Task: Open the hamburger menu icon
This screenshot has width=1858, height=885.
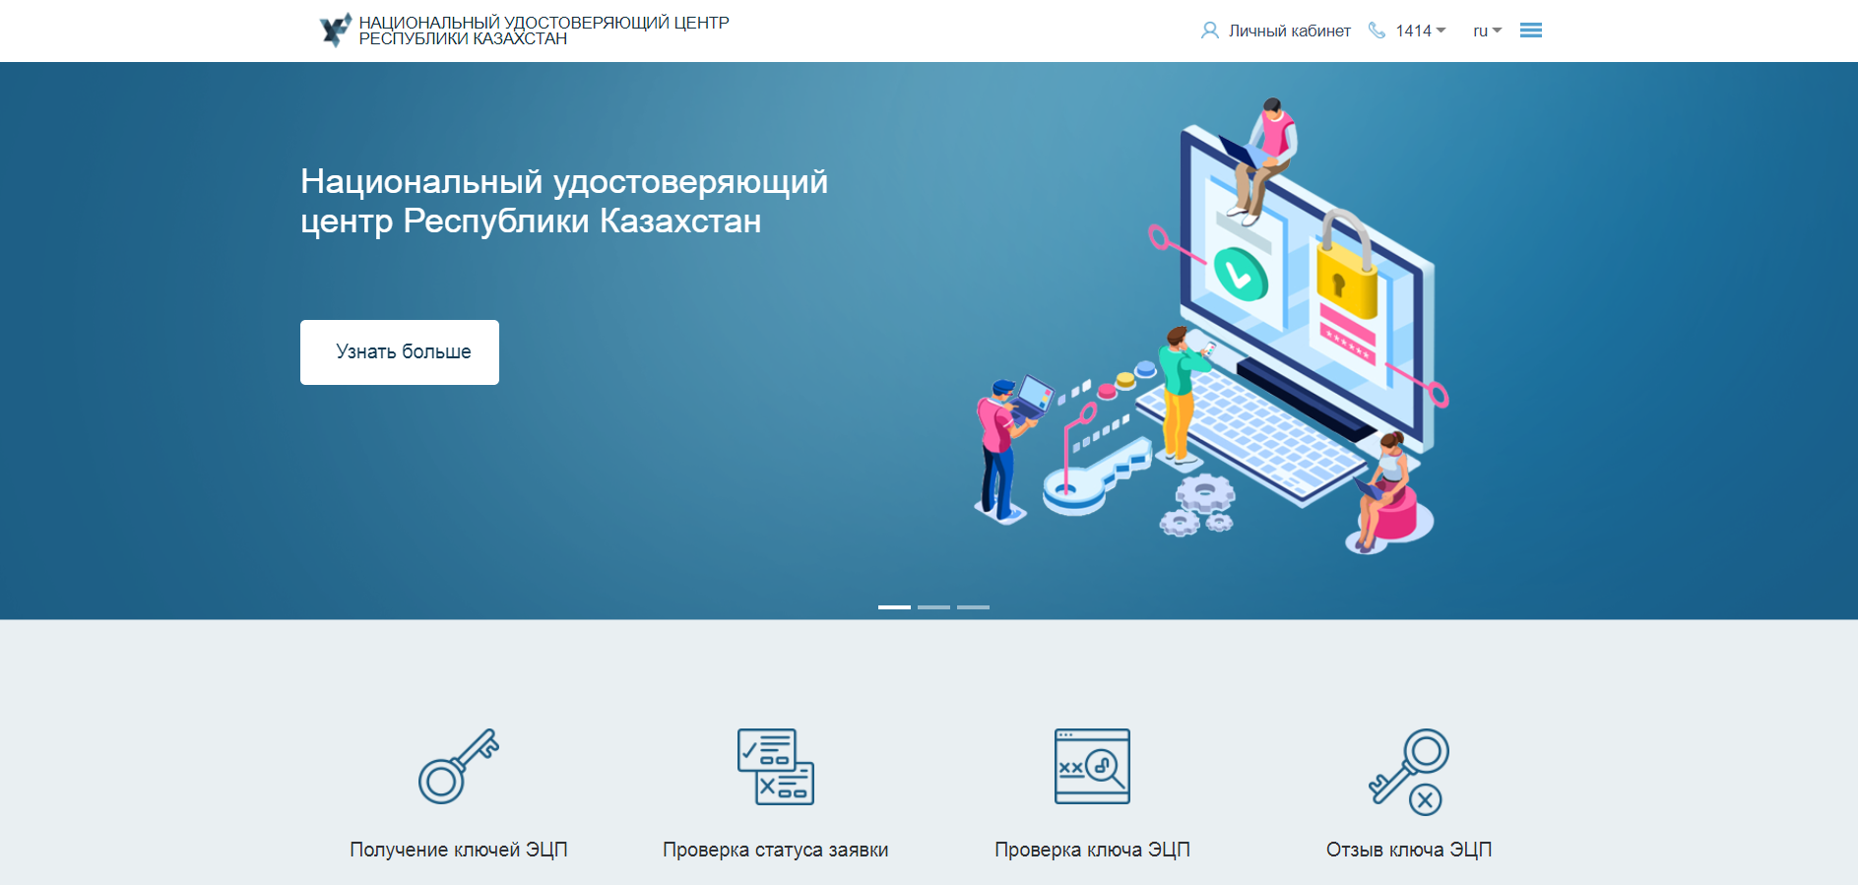Action: pos(1530,31)
